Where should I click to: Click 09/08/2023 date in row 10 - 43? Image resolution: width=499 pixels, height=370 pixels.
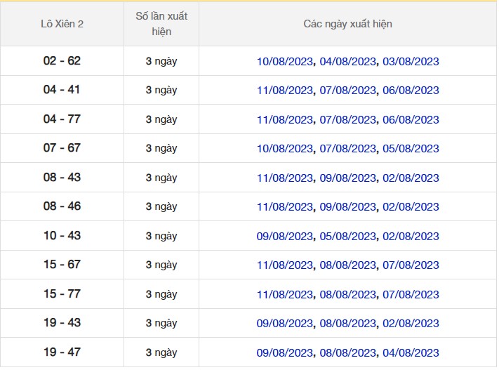pos(285,236)
